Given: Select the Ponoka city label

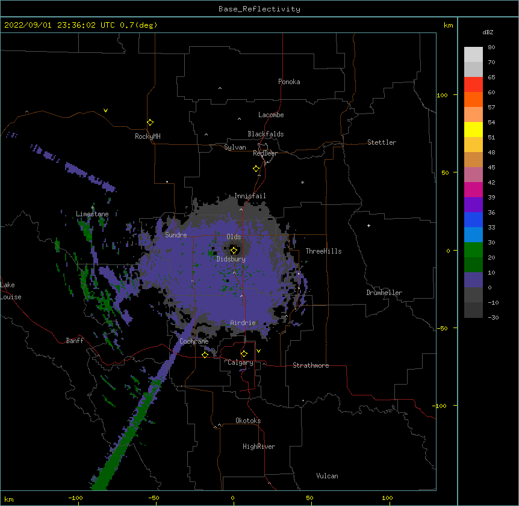Looking at the screenshot, I should [289, 82].
